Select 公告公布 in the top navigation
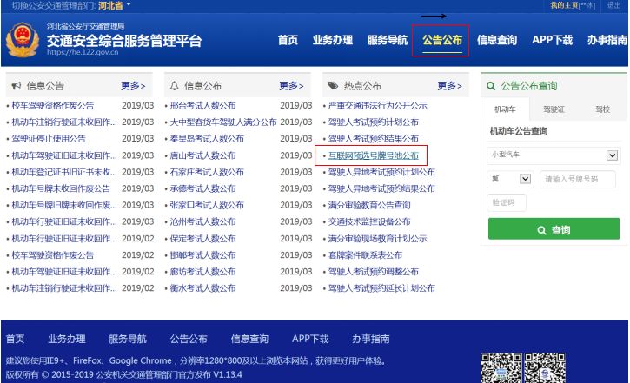The height and width of the screenshot is (383, 630). [442, 40]
